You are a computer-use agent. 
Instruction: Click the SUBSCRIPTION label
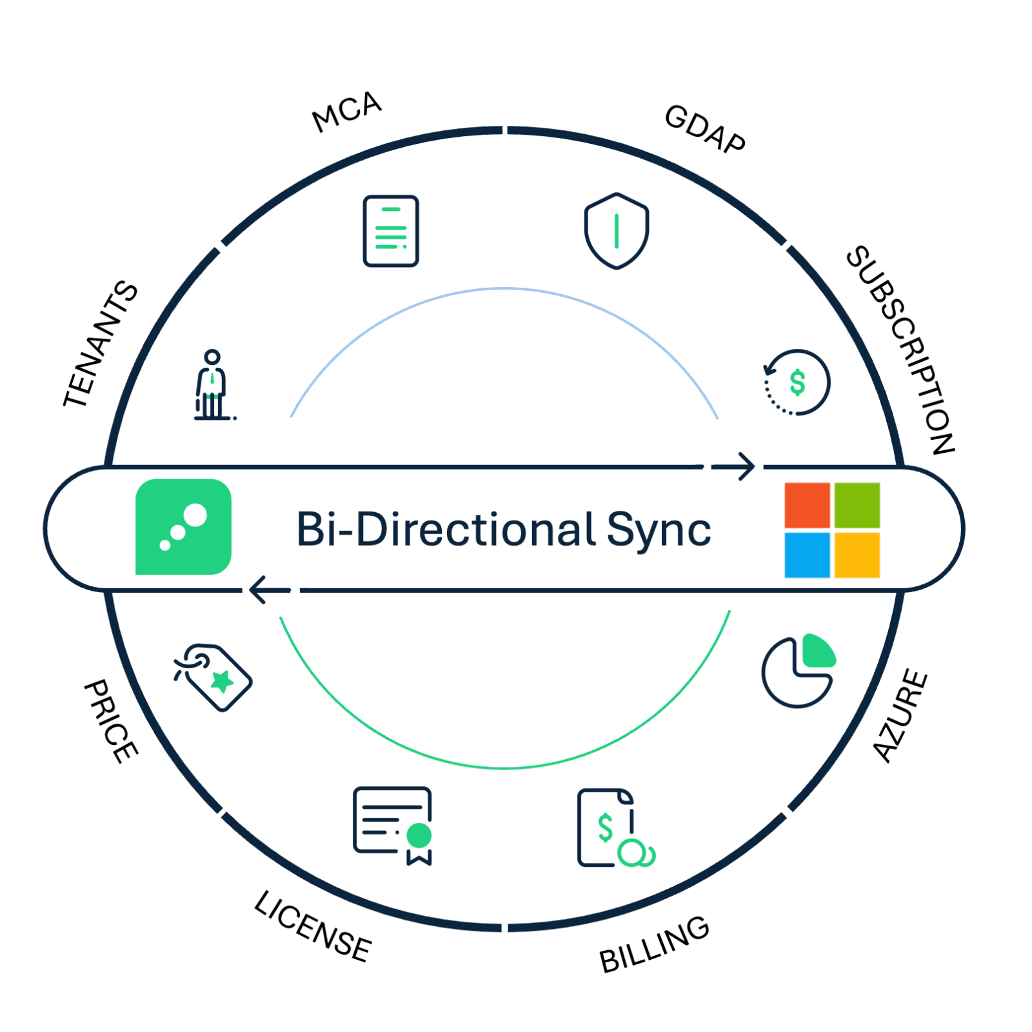pyautogui.click(x=900, y=350)
